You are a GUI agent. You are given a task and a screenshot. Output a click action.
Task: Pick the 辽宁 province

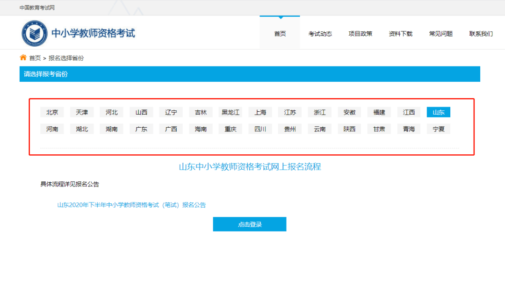pos(171,112)
